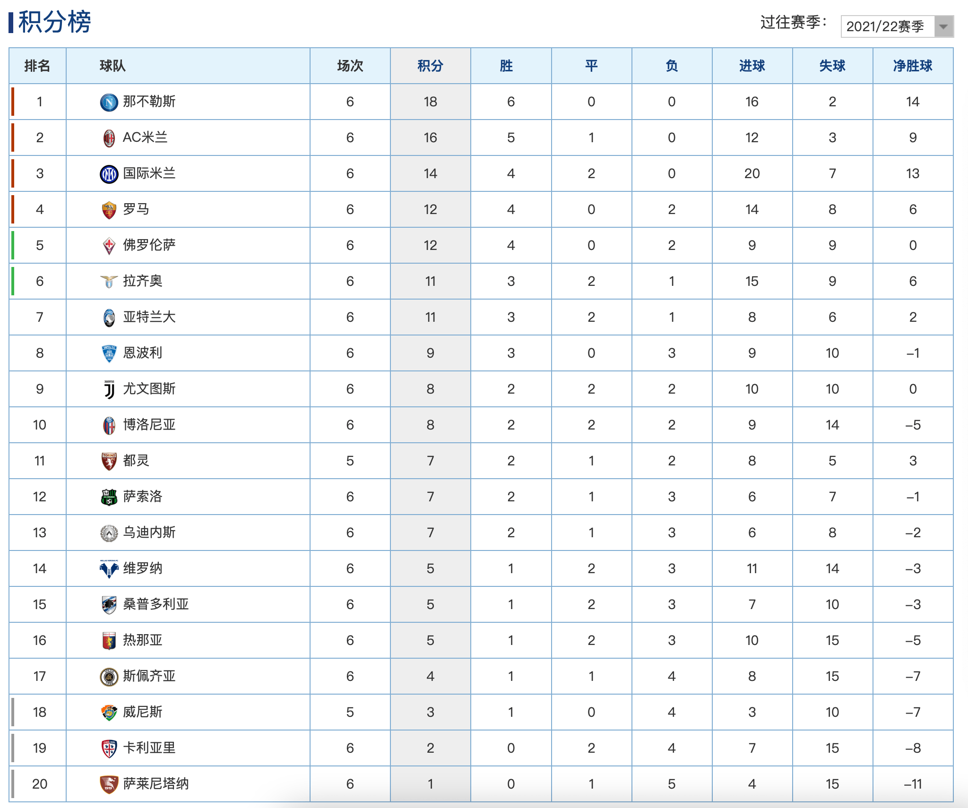Open team link 萨莱尼塔纳
The width and height of the screenshot is (968, 808).
coord(156,784)
